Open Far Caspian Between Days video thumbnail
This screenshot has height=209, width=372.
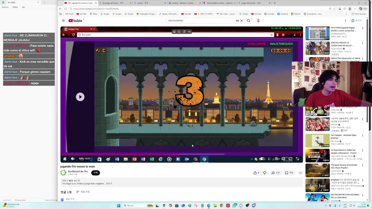click(317, 140)
